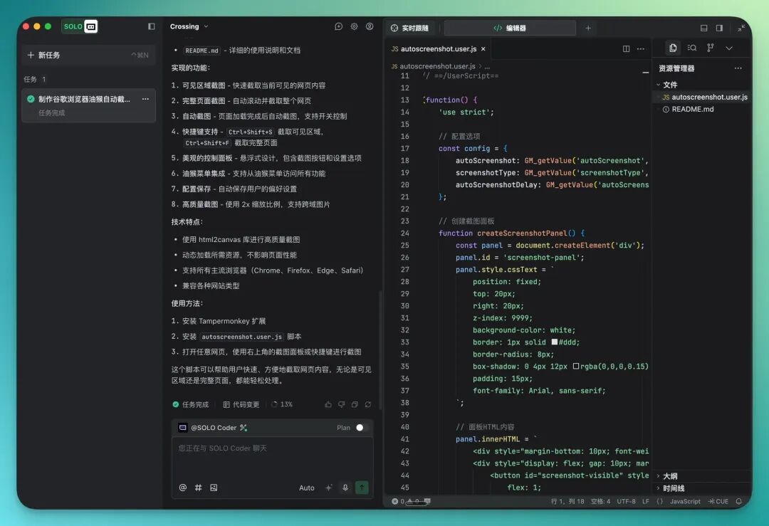Click the 空格: 4 indentation setting
Screen dimensions: 769x526
click(600, 502)
